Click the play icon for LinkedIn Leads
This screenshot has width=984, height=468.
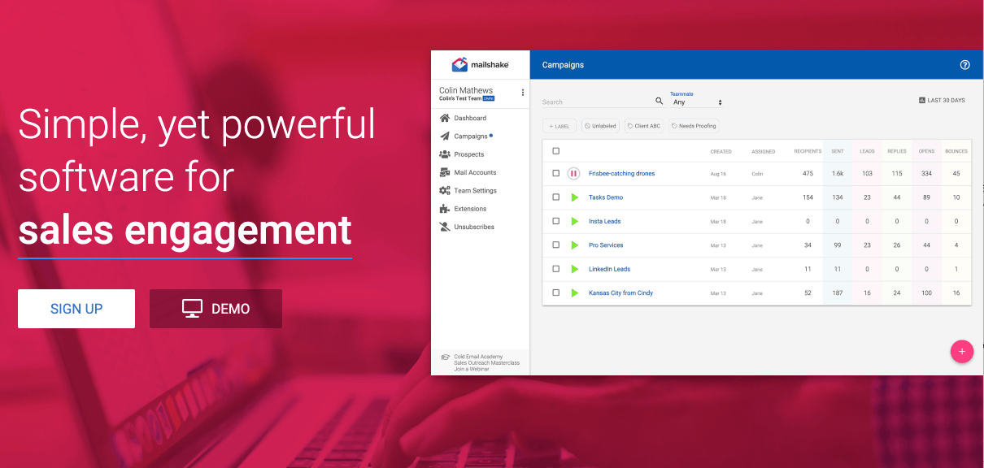pyautogui.click(x=574, y=269)
